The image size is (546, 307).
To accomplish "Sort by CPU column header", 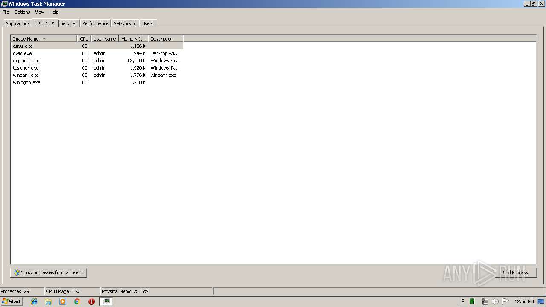I will (x=84, y=39).
